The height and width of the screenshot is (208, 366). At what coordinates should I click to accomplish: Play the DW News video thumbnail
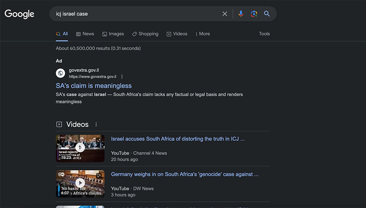(x=80, y=184)
